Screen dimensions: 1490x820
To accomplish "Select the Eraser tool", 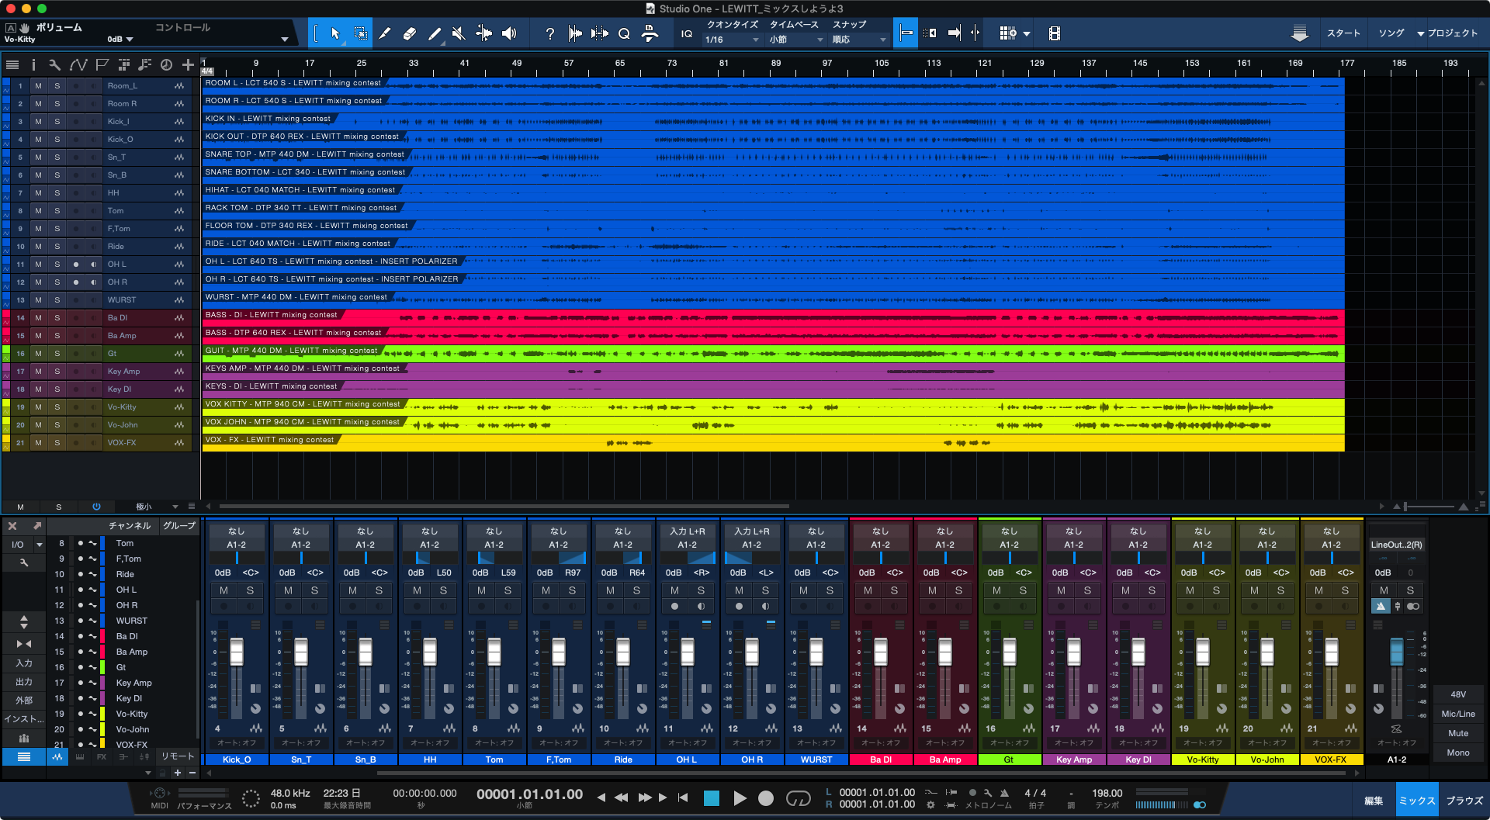I will 410,33.
